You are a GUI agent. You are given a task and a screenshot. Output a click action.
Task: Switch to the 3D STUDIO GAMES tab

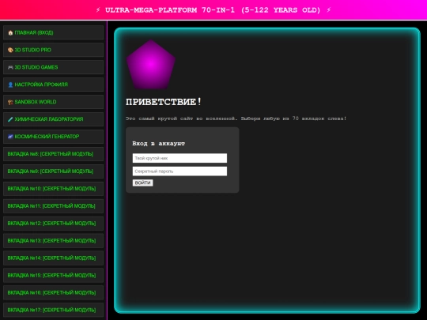pos(54,67)
